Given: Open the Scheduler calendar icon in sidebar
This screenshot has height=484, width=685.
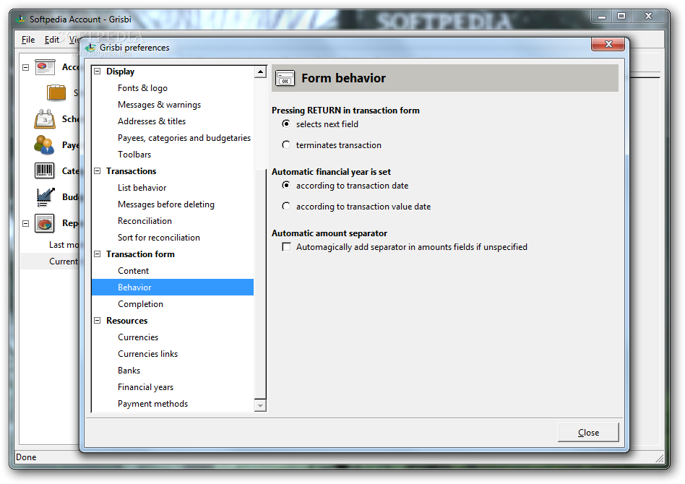Looking at the screenshot, I should point(45,118).
